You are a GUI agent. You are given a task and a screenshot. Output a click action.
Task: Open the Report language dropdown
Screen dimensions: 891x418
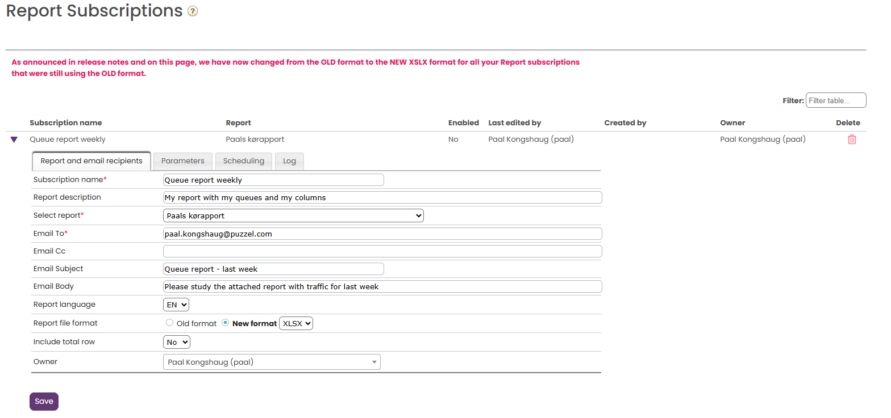176,305
